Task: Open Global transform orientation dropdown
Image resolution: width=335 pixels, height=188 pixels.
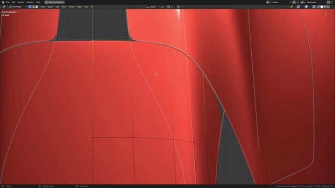Action: point(152,7)
